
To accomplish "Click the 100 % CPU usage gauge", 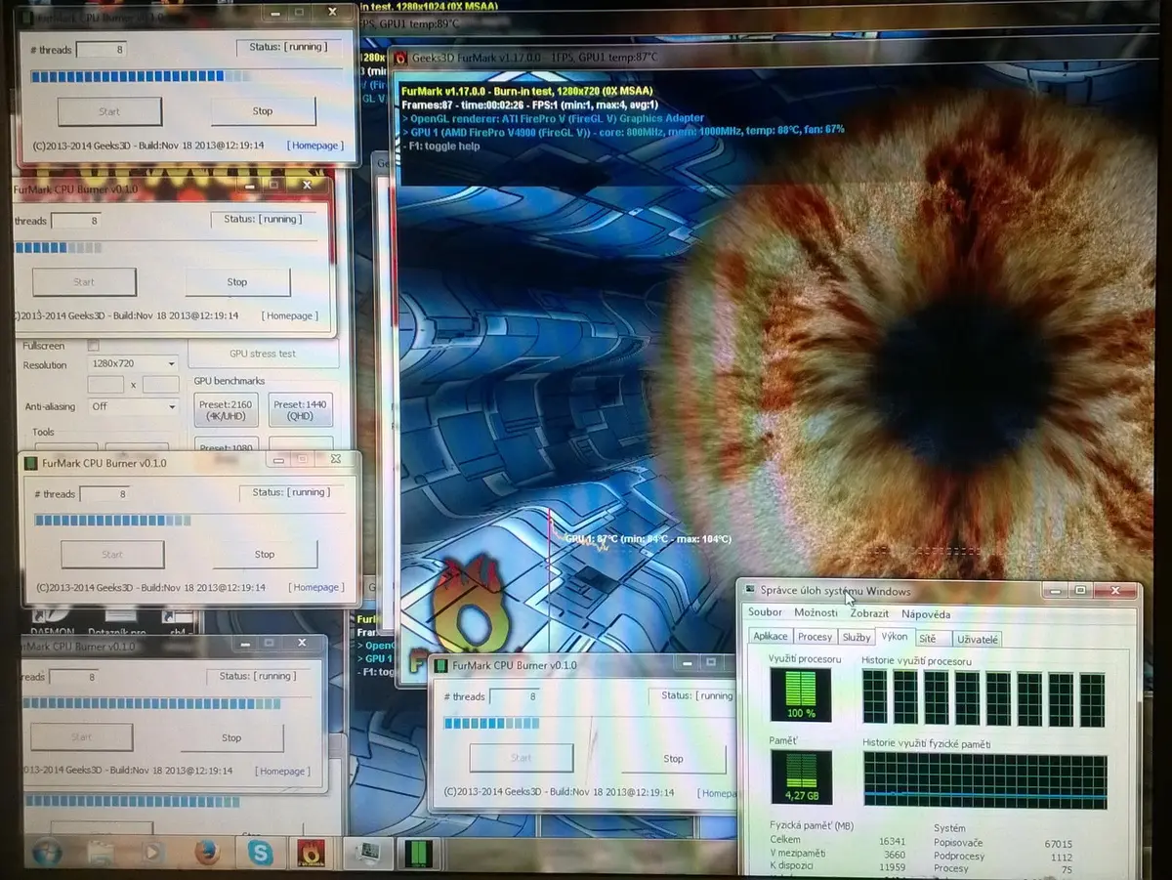I will pyautogui.click(x=801, y=695).
